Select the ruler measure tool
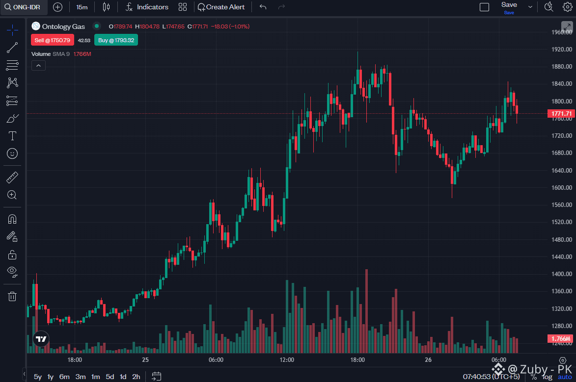Viewport: 576px width, 382px height. click(x=12, y=178)
